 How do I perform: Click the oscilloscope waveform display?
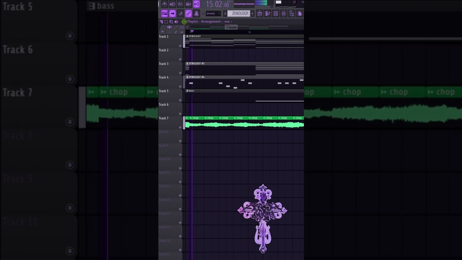coord(244,4)
